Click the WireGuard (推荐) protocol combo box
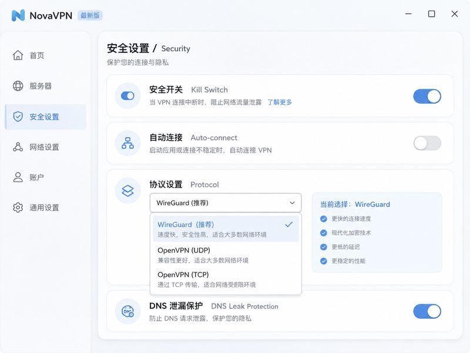 (226, 203)
